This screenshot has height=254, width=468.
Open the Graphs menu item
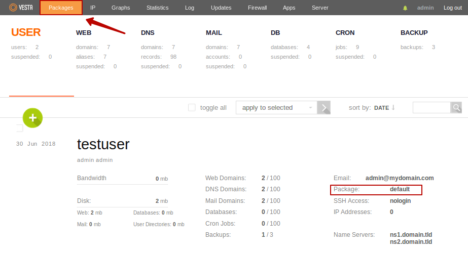121,8
